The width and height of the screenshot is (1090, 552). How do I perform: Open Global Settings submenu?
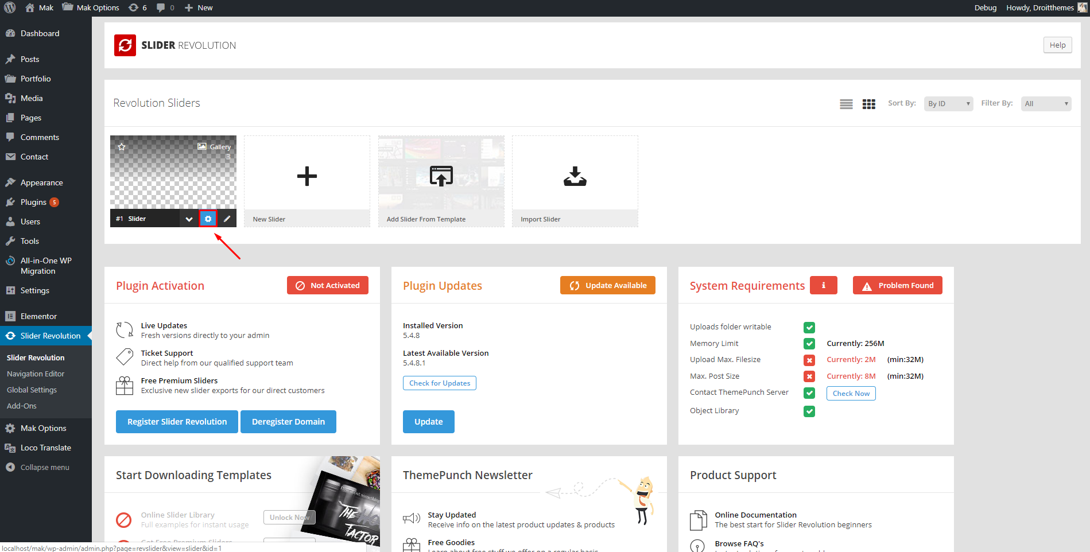(32, 390)
